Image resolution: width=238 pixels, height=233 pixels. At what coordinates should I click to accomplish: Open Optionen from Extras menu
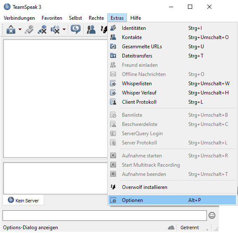tap(172, 200)
